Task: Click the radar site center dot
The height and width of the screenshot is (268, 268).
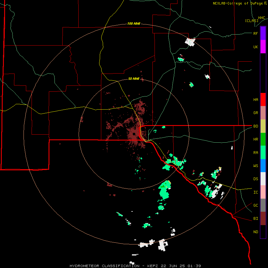Action: 134,134
